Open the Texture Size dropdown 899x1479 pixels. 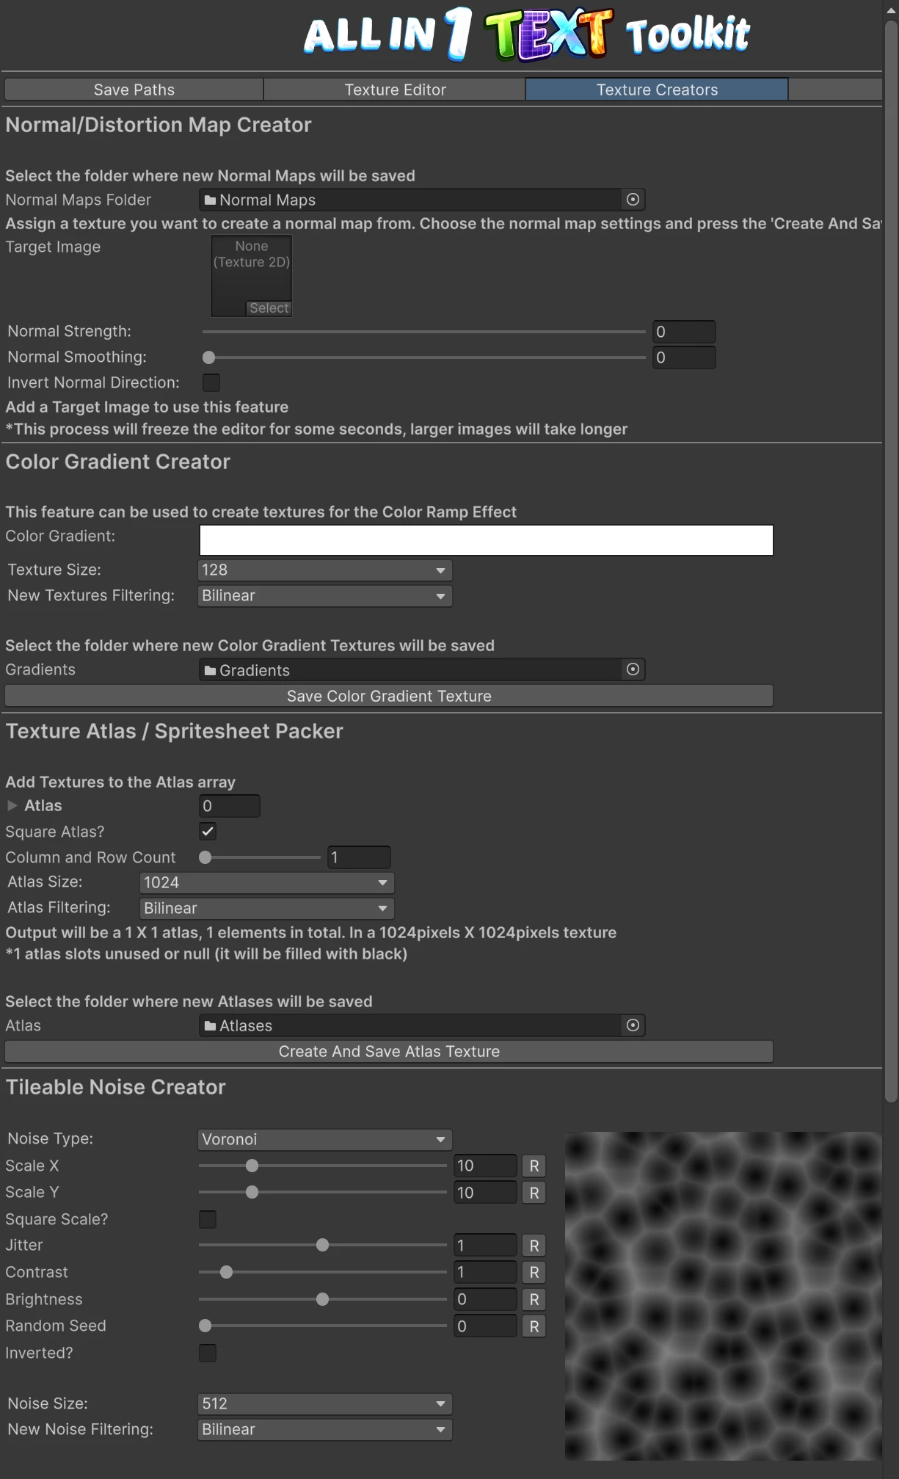[324, 570]
